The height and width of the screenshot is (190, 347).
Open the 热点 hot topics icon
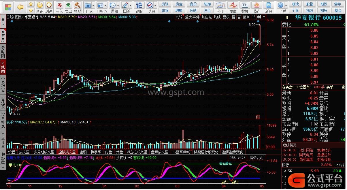click(x=257, y=7)
